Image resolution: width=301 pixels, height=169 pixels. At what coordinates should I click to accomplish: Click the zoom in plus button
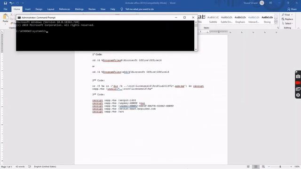(291, 167)
